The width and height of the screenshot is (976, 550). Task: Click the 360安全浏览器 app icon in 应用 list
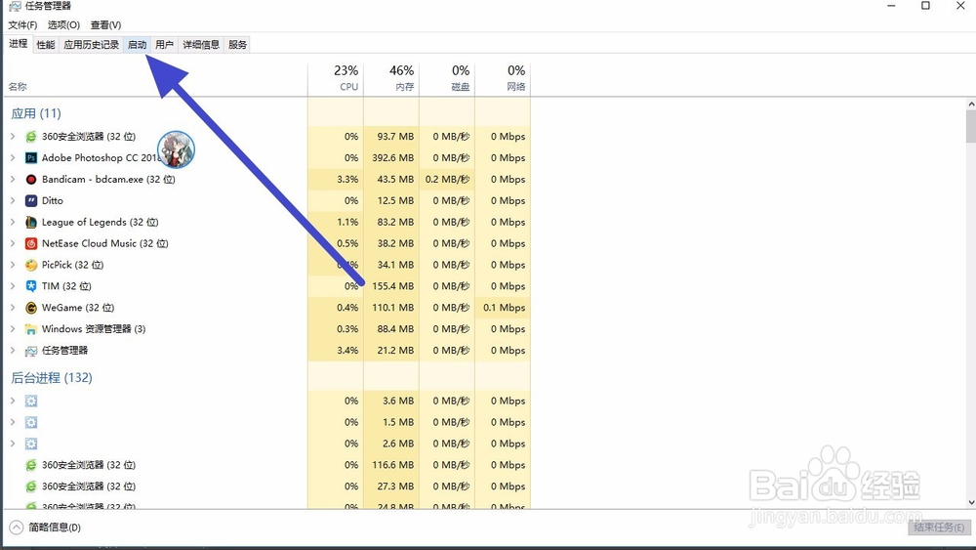pos(31,137)
